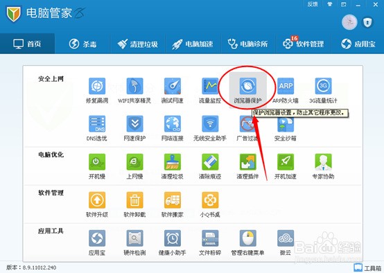
Task: Open 健康小助手 clock icon
Action: click(x=173, y=238)
